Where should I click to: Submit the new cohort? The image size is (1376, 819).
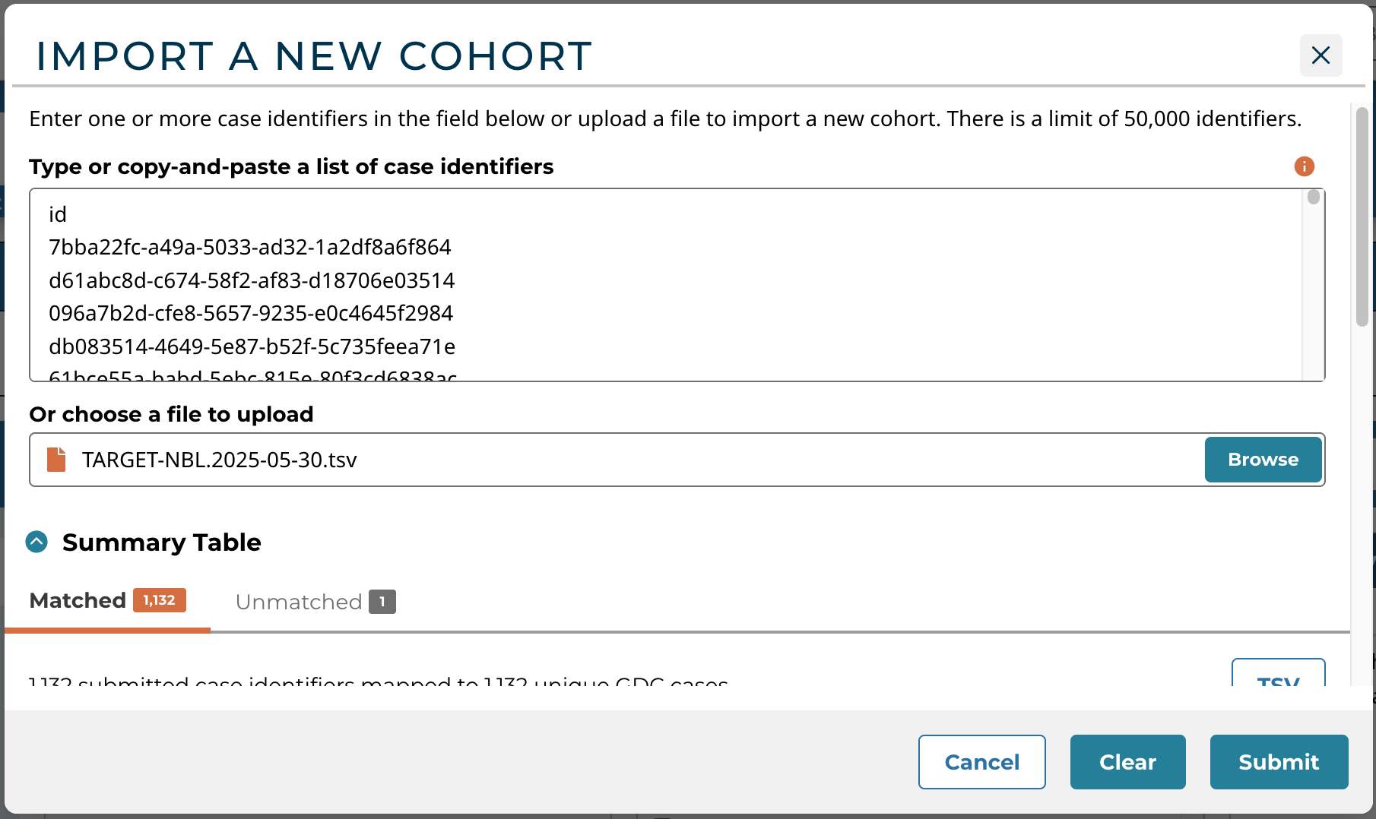pyautogui.click(x=1279, y=762)
